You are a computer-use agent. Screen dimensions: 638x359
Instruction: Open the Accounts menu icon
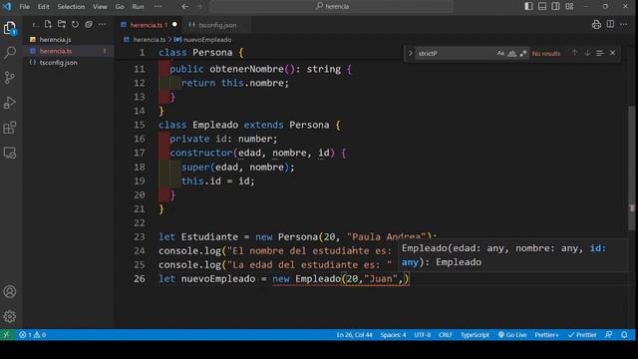[x=10, y=292]
